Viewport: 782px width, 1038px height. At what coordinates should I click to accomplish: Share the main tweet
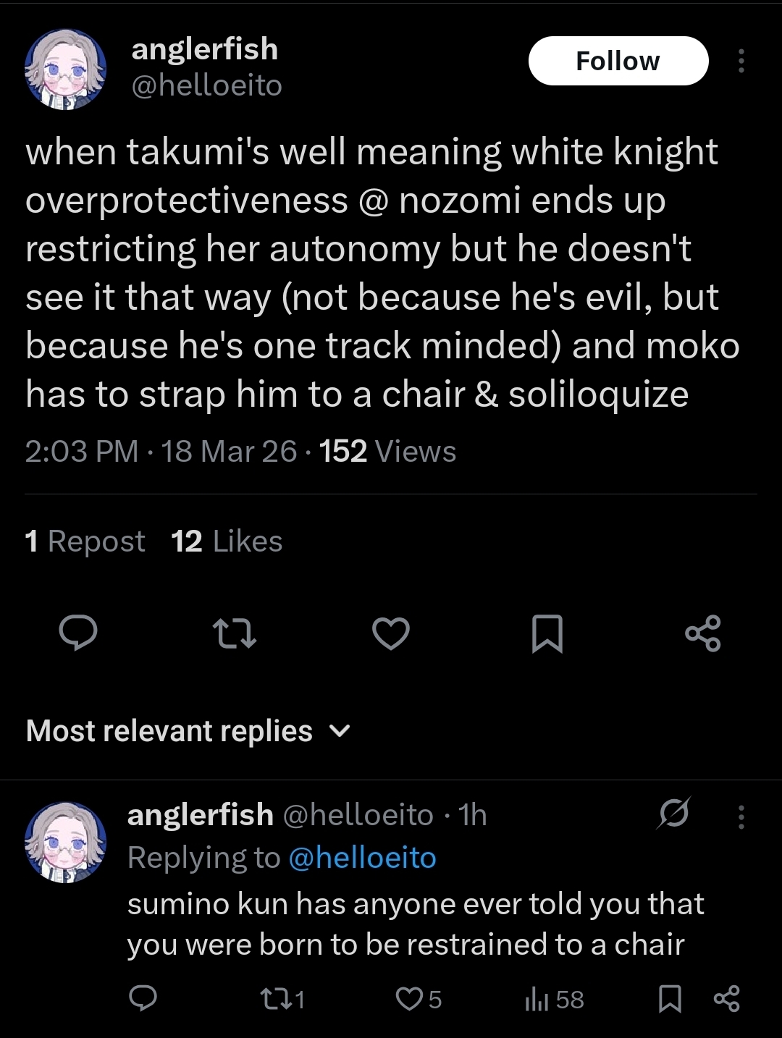click(x=702, y=633)
